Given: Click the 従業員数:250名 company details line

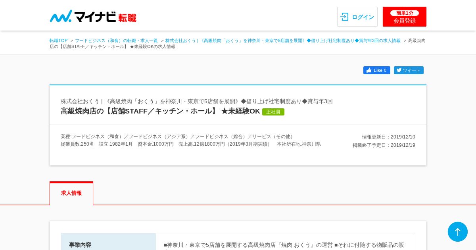Looking at the screenshot, I should 191,144.
